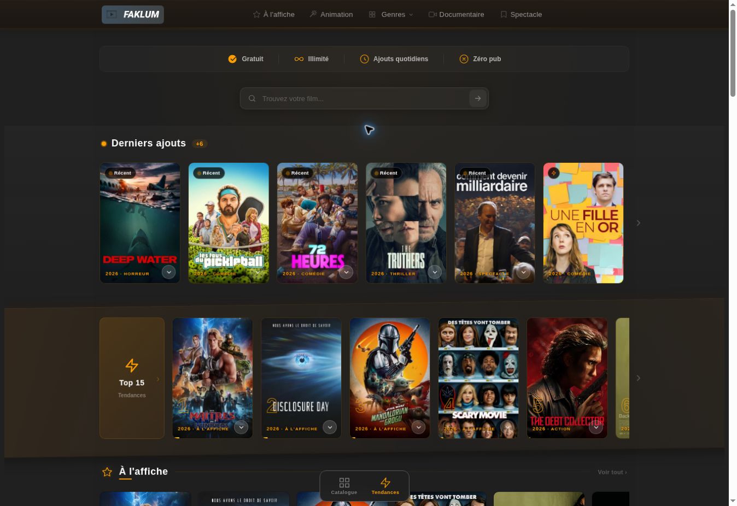Viewport: 737px width, 506px height.
Task: Open the Spectacle category
Action: tap(521, 15)
